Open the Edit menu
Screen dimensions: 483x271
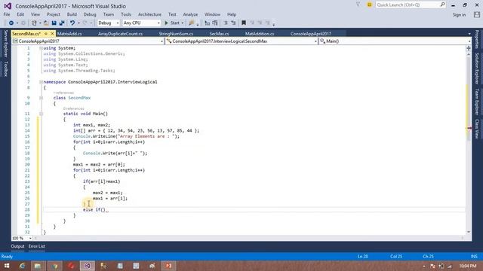point(20,14)
